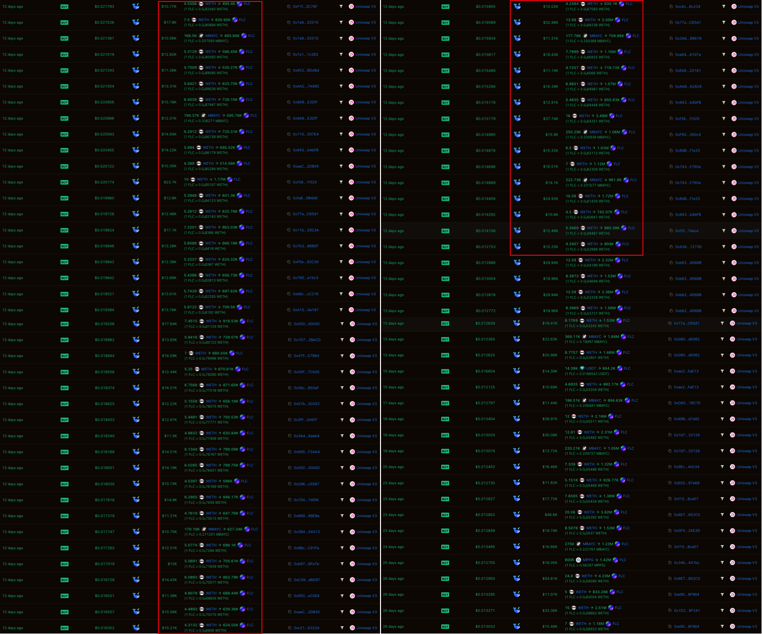Click USDT token icon in 14.39K swap
Screen dimensions: 762x634
point(582,369)
